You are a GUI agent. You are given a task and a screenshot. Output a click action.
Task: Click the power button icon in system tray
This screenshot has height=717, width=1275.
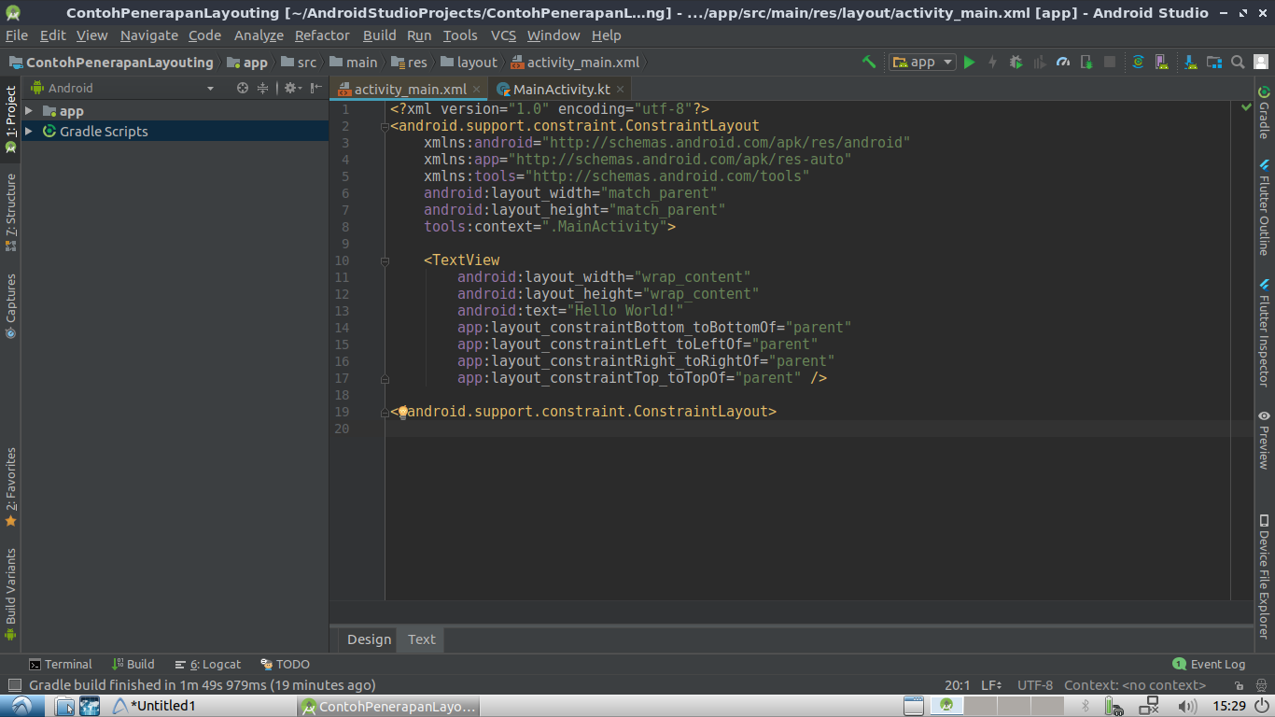[1261, 707]
